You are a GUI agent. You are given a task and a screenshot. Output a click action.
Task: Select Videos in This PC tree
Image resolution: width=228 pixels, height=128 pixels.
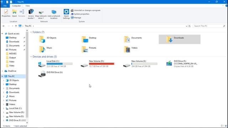[12, 104]
